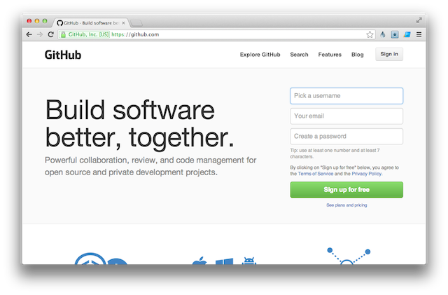448x295 pixels.
Task: Click the Apple platform icon
Action: (x=199, y=262)
